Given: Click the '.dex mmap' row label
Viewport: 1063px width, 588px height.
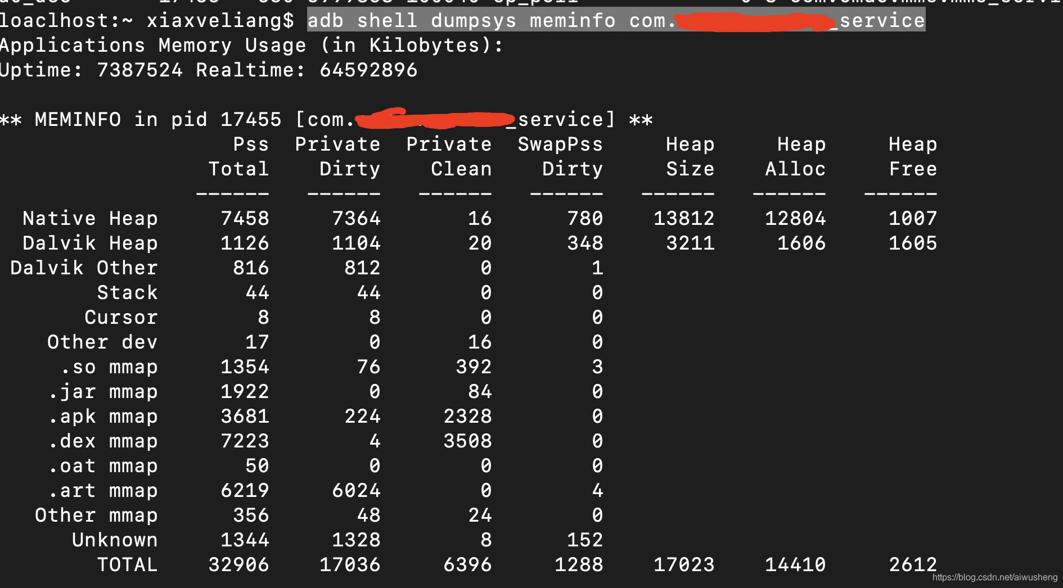Looking at the screenshot, I should [103, 441].
